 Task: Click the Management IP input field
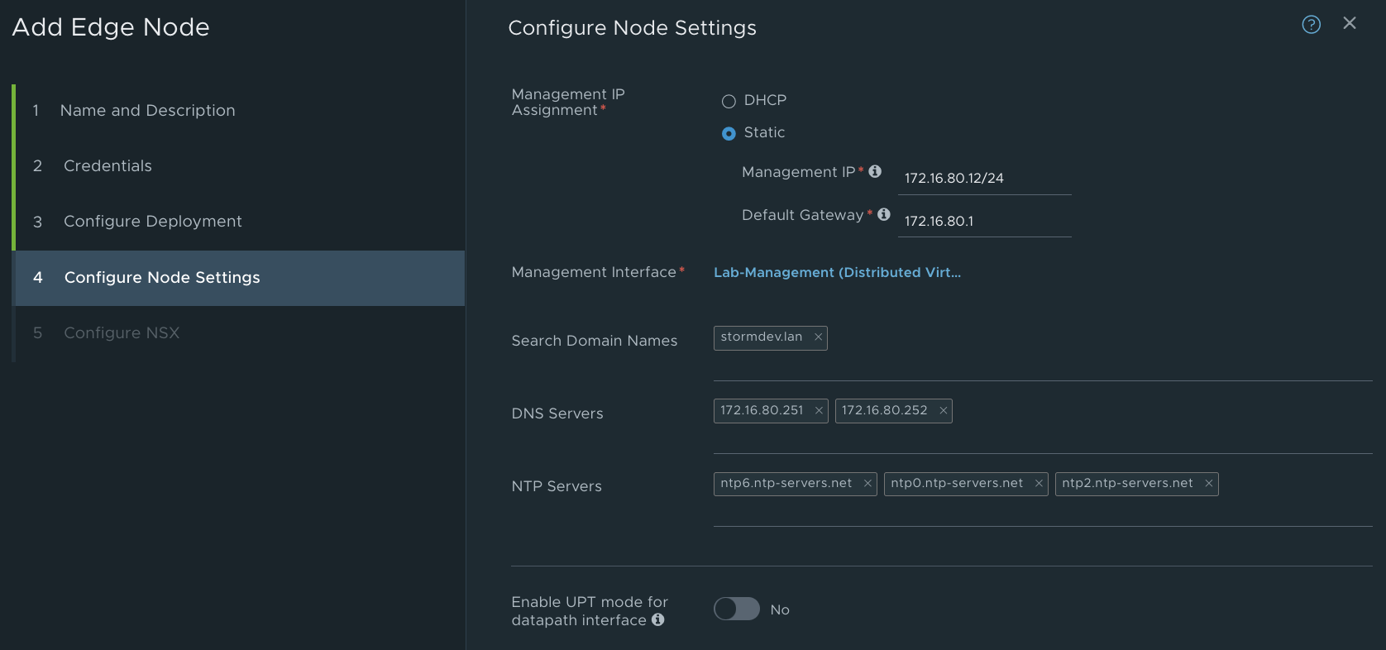point(984,178)
